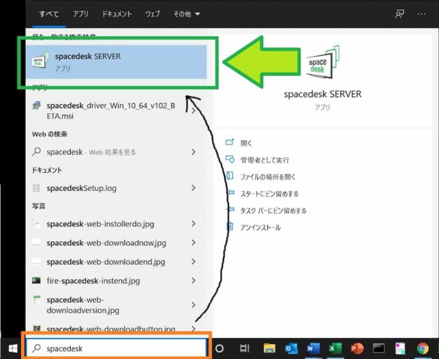Switch to the ウェブ tab
This screenshot has width=439, height=359.
click(x=153, y=14)
